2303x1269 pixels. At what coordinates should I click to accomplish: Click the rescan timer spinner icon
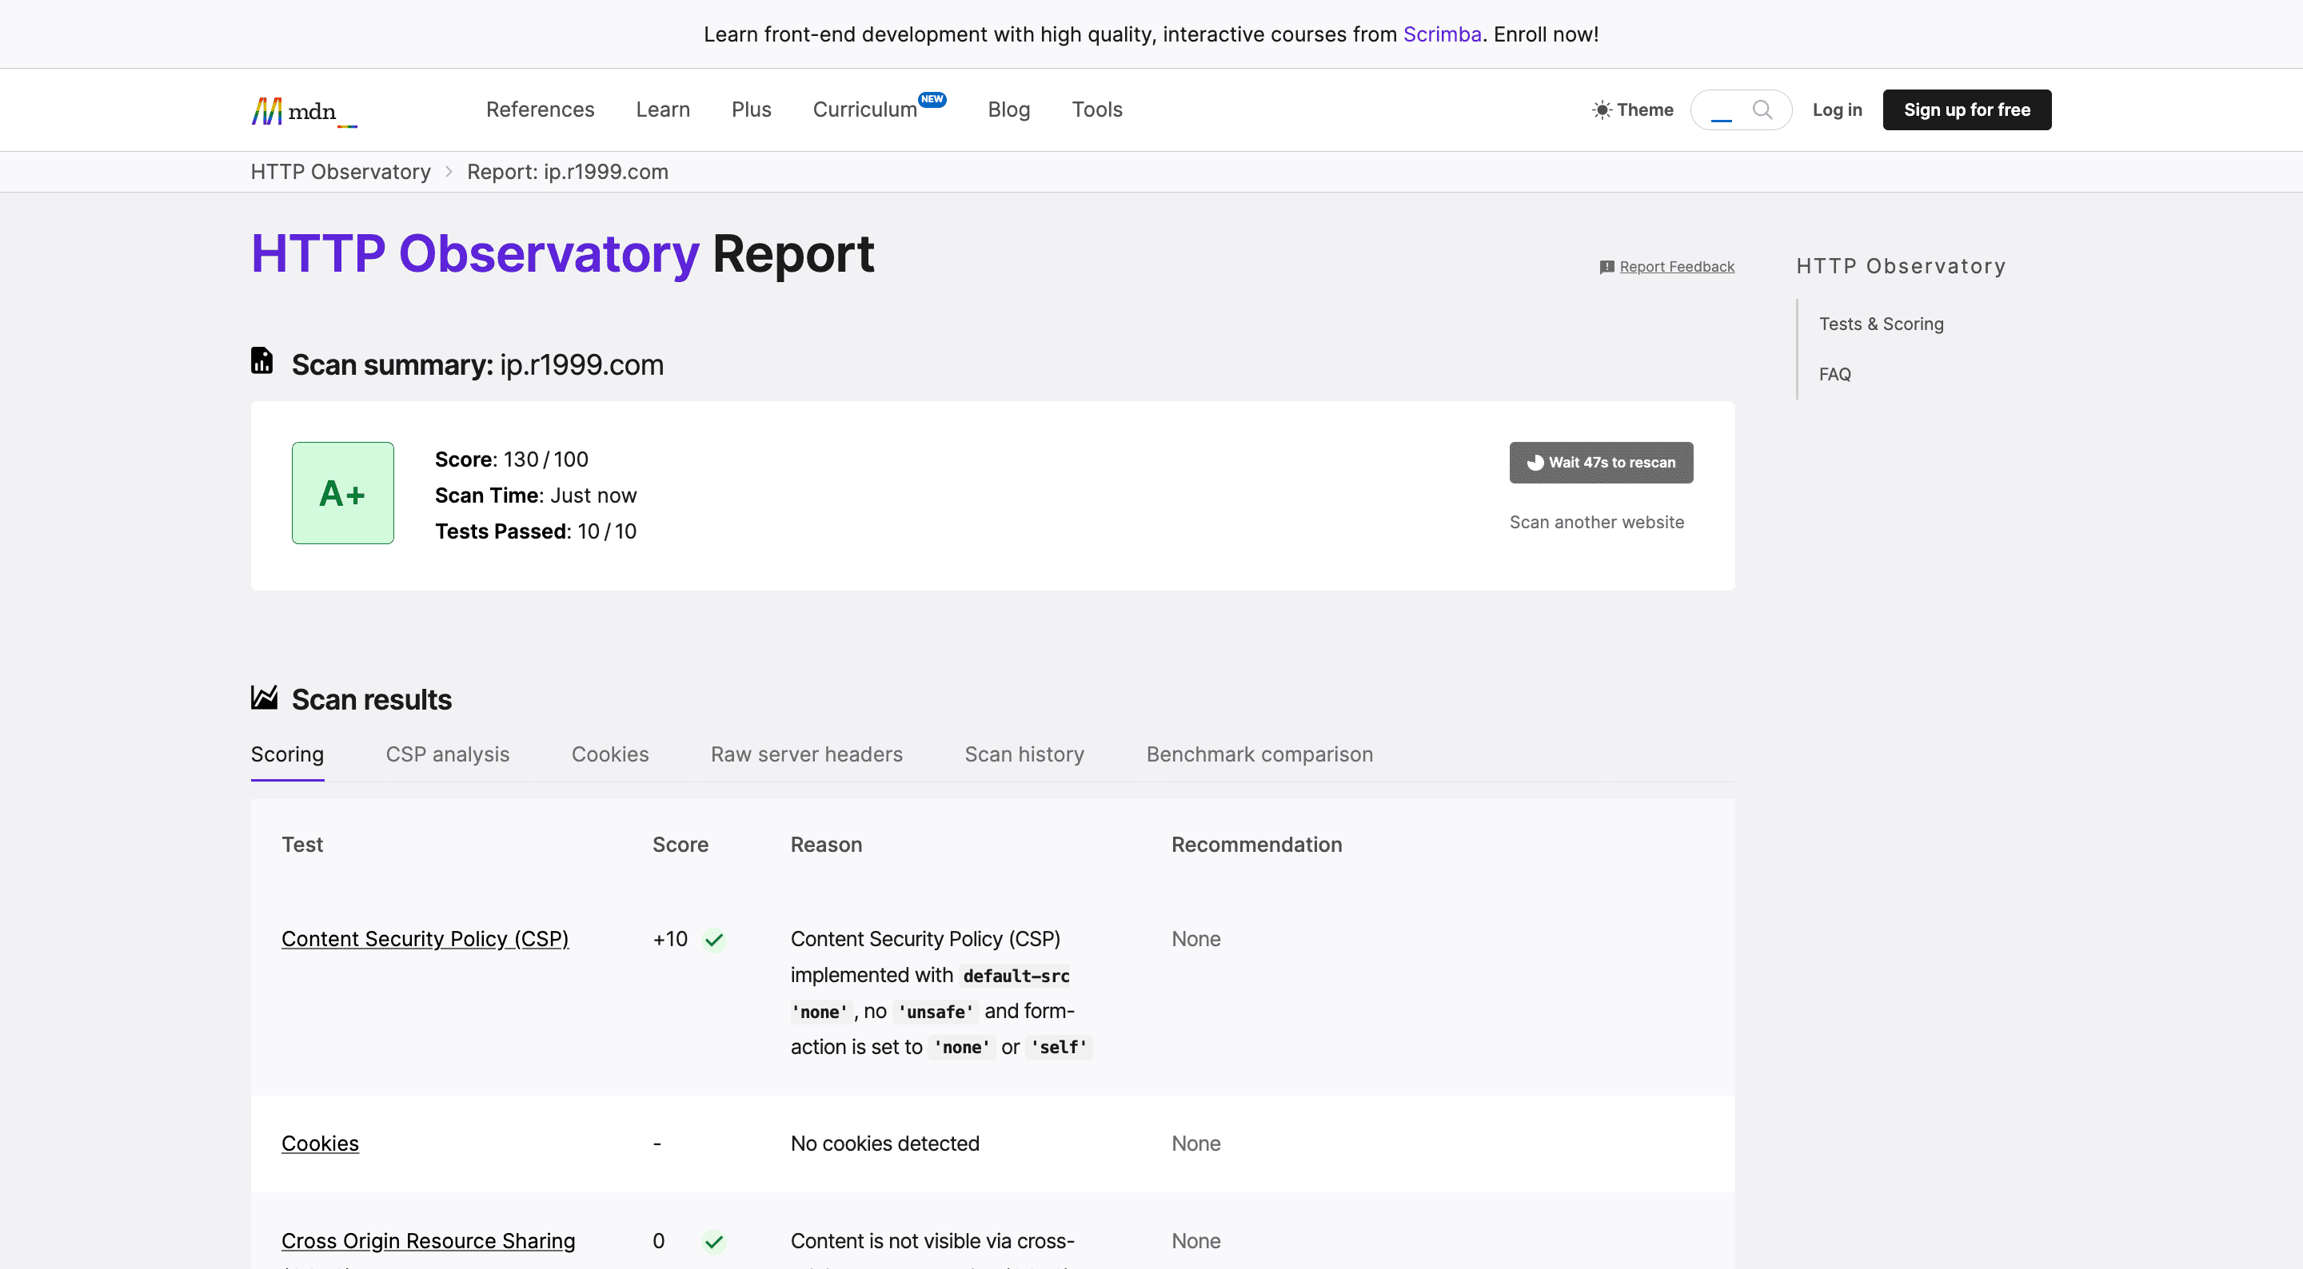pyautogui.click(x=1535, y=463)
